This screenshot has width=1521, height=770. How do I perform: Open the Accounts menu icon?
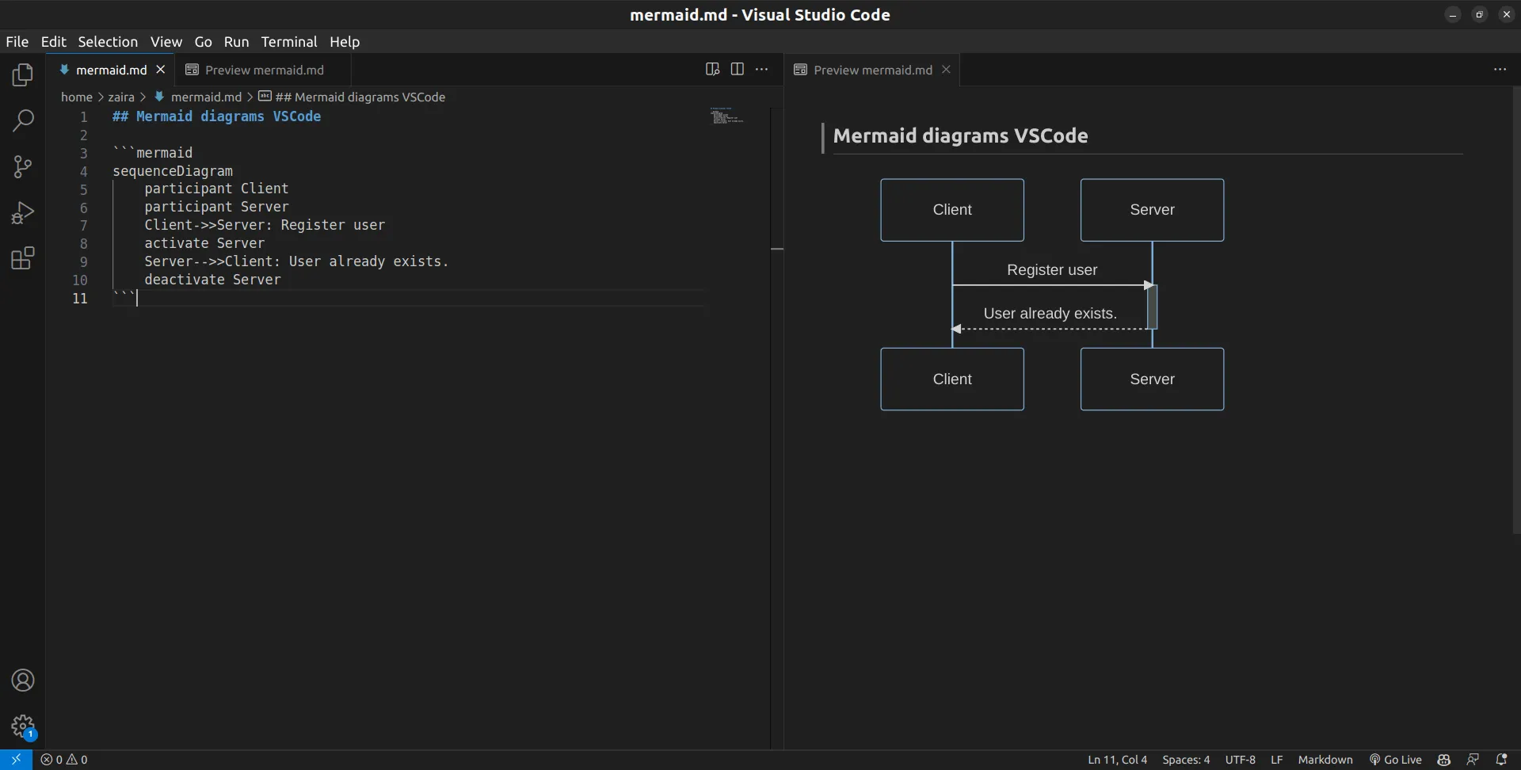pos(23,680)
